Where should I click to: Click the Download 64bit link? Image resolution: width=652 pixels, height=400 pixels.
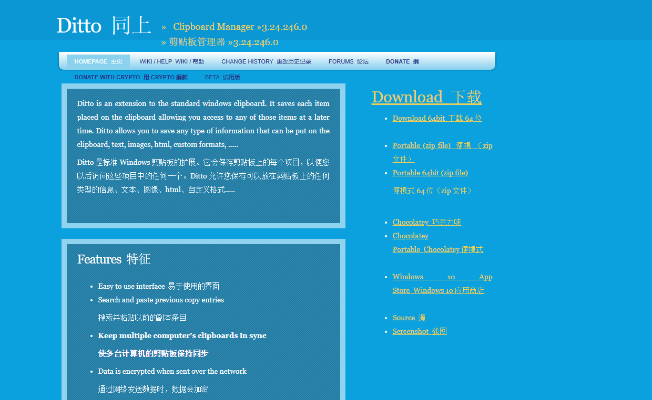pos(437,118)
